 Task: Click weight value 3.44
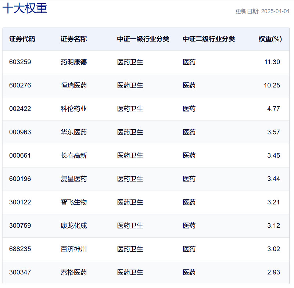pyautogui.click(x=273, y=179)
